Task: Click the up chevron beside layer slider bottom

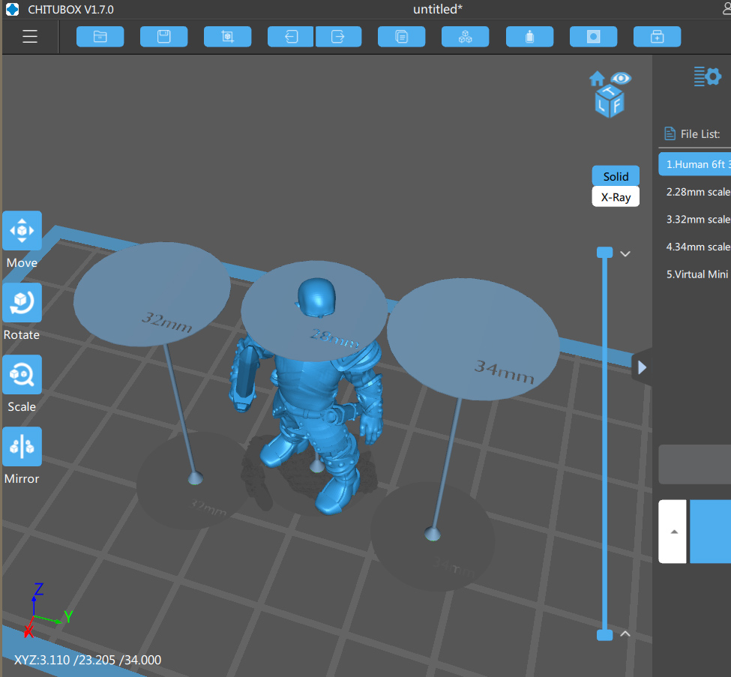Action: 625,634
